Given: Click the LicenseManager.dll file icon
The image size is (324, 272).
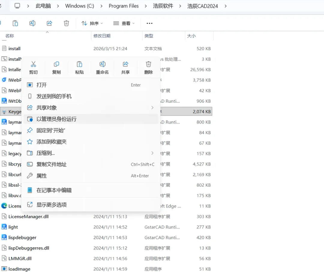Looking at the screenshot, I should tap(4, 216).
